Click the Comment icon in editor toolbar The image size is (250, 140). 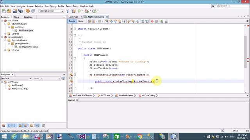(x=162, y=21)
